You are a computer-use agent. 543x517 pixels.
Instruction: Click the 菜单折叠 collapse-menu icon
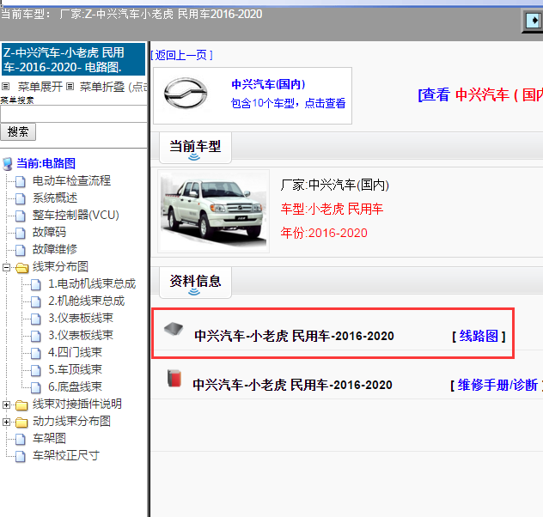[70, 86]
